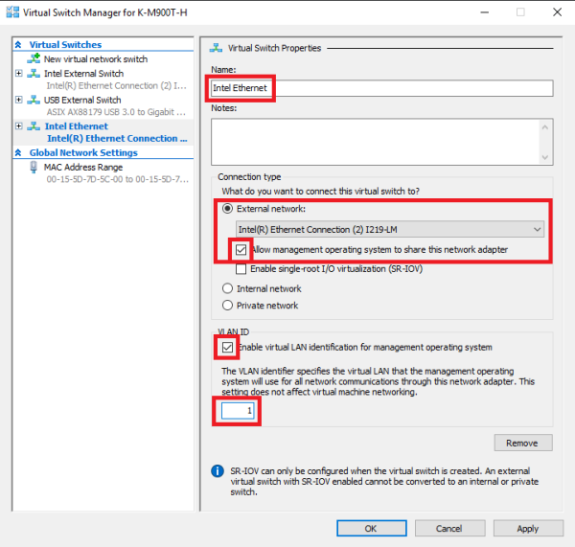Expand the USB External Switch tree node
This screenshot has width=575, height=547.
(19, 100)
